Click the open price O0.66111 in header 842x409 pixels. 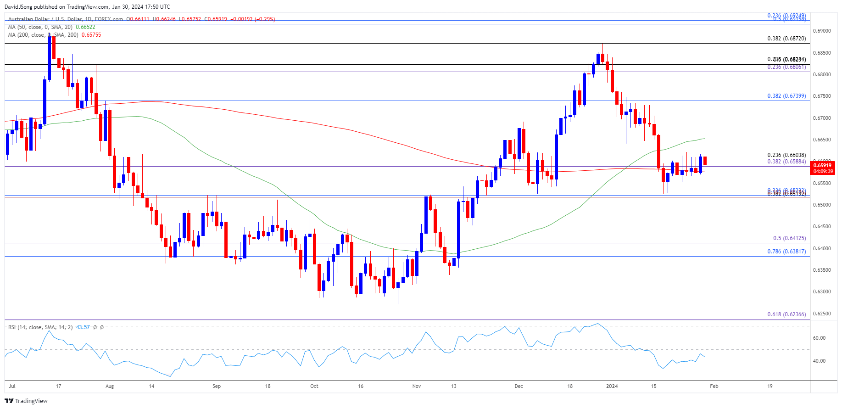point(138,19)
